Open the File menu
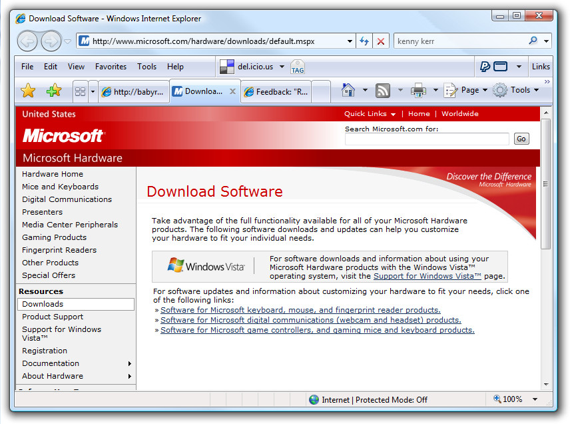Image resolution: width=570 pixels, height=424 pixels. [27, 67]
